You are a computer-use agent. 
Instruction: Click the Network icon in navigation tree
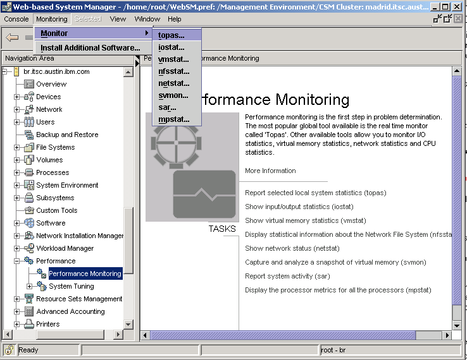29,109
